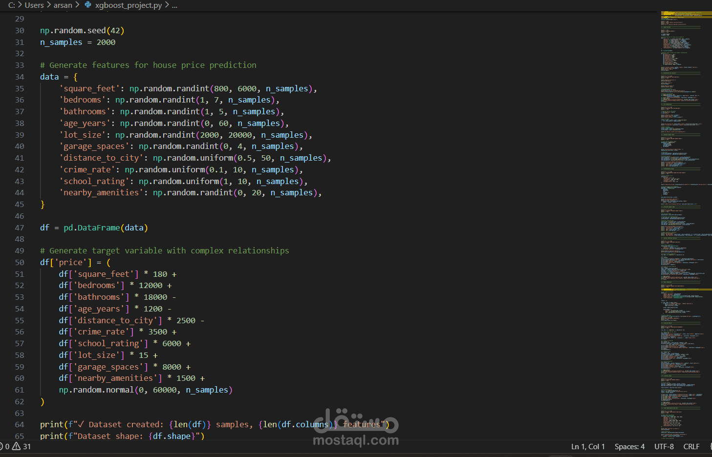Viewport: 712px width, 457px height.
Task: Click line number 34 in gutter
Action: tap(20, 77)
